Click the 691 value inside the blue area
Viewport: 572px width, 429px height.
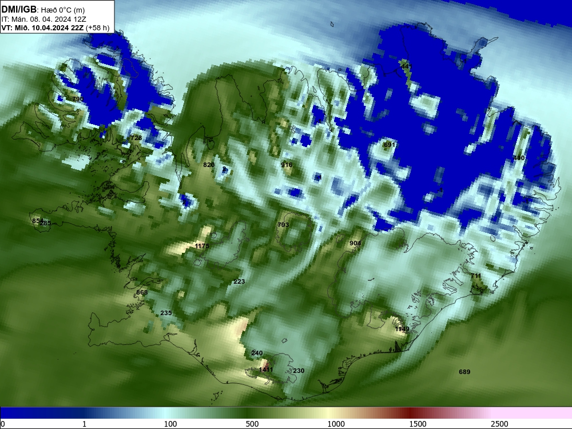click(x=390, y=145)
